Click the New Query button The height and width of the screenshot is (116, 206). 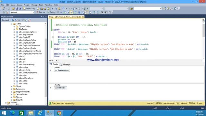29,8
